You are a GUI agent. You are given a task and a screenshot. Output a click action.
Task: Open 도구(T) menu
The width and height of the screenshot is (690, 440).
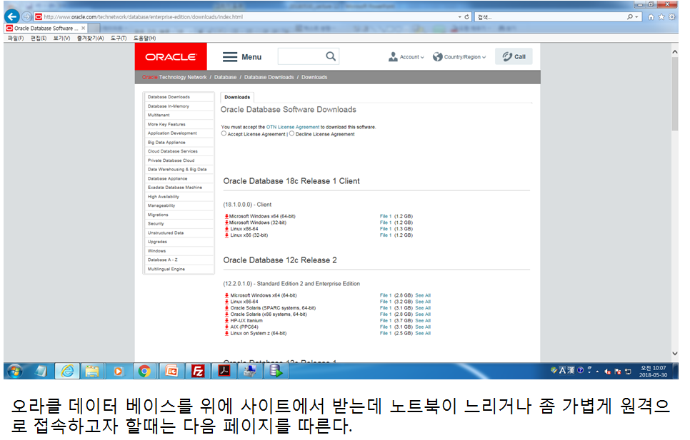(x=119, y=39)
